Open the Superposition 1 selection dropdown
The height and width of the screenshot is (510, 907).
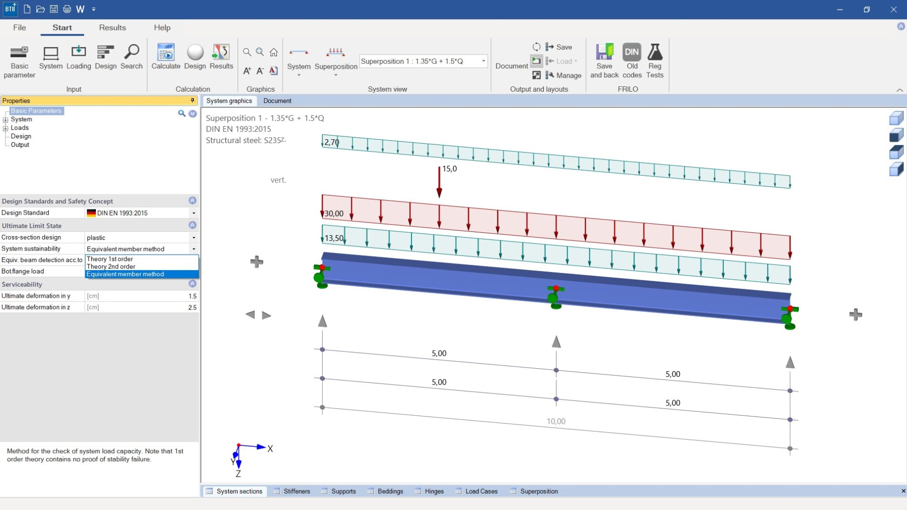483,61
